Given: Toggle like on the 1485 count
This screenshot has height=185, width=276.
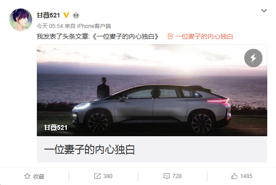Looking at the screenshot, I should pos(242,176).
